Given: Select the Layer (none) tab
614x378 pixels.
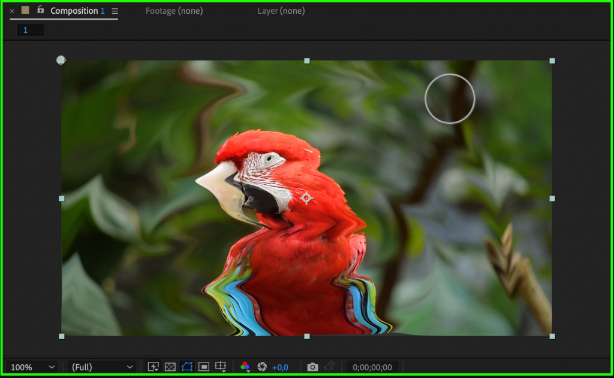Looking at the screenshot, I should coord(281,10).
